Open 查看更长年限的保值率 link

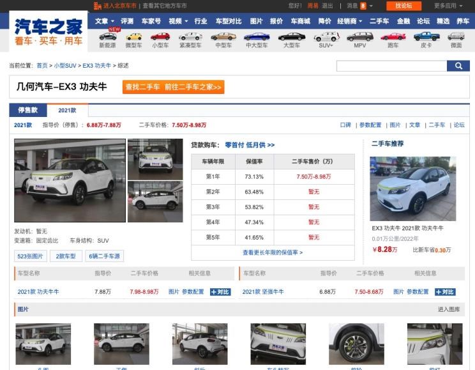[x=273, y=252]
